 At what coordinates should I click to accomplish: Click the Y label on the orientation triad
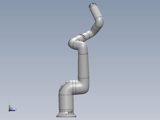coord(9,103)
